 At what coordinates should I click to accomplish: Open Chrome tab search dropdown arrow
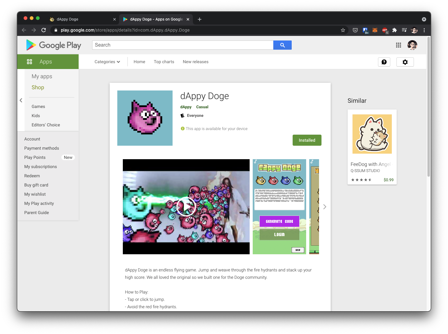[x=424, y=19]
